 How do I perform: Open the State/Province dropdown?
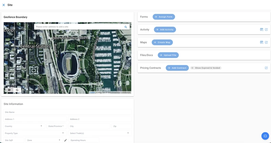click(57, 126)
